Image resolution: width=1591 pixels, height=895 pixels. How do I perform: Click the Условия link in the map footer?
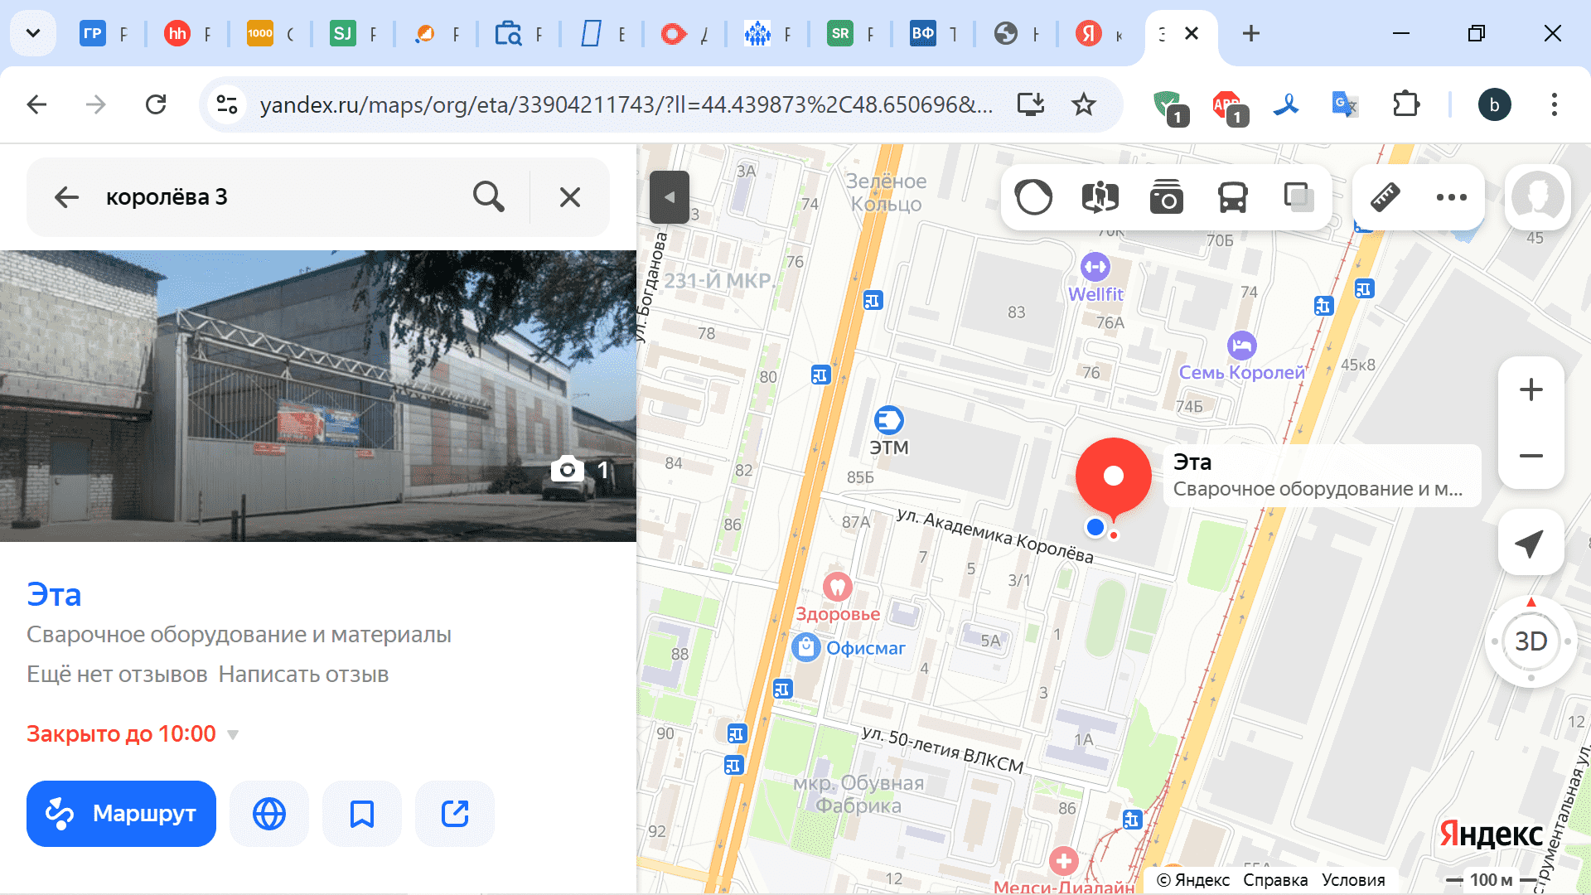coord(1353,880)
